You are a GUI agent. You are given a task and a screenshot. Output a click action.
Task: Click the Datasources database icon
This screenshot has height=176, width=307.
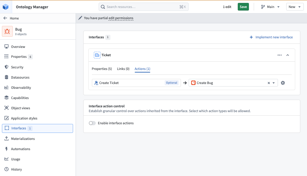6,77
